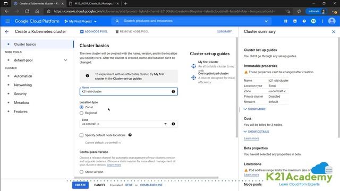Viewport: 340px width, 191px height.
Task: Expand SHOW MORE in Immutable properties
Action: pos(254,109)
